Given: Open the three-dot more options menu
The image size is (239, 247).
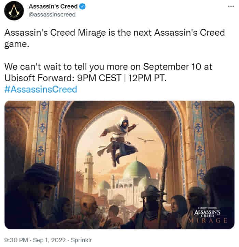Looking at the screenshot, I should tap(231, 6).
